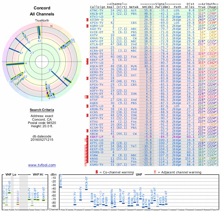Select the KKPX-DT callsign

pos(96,94)
